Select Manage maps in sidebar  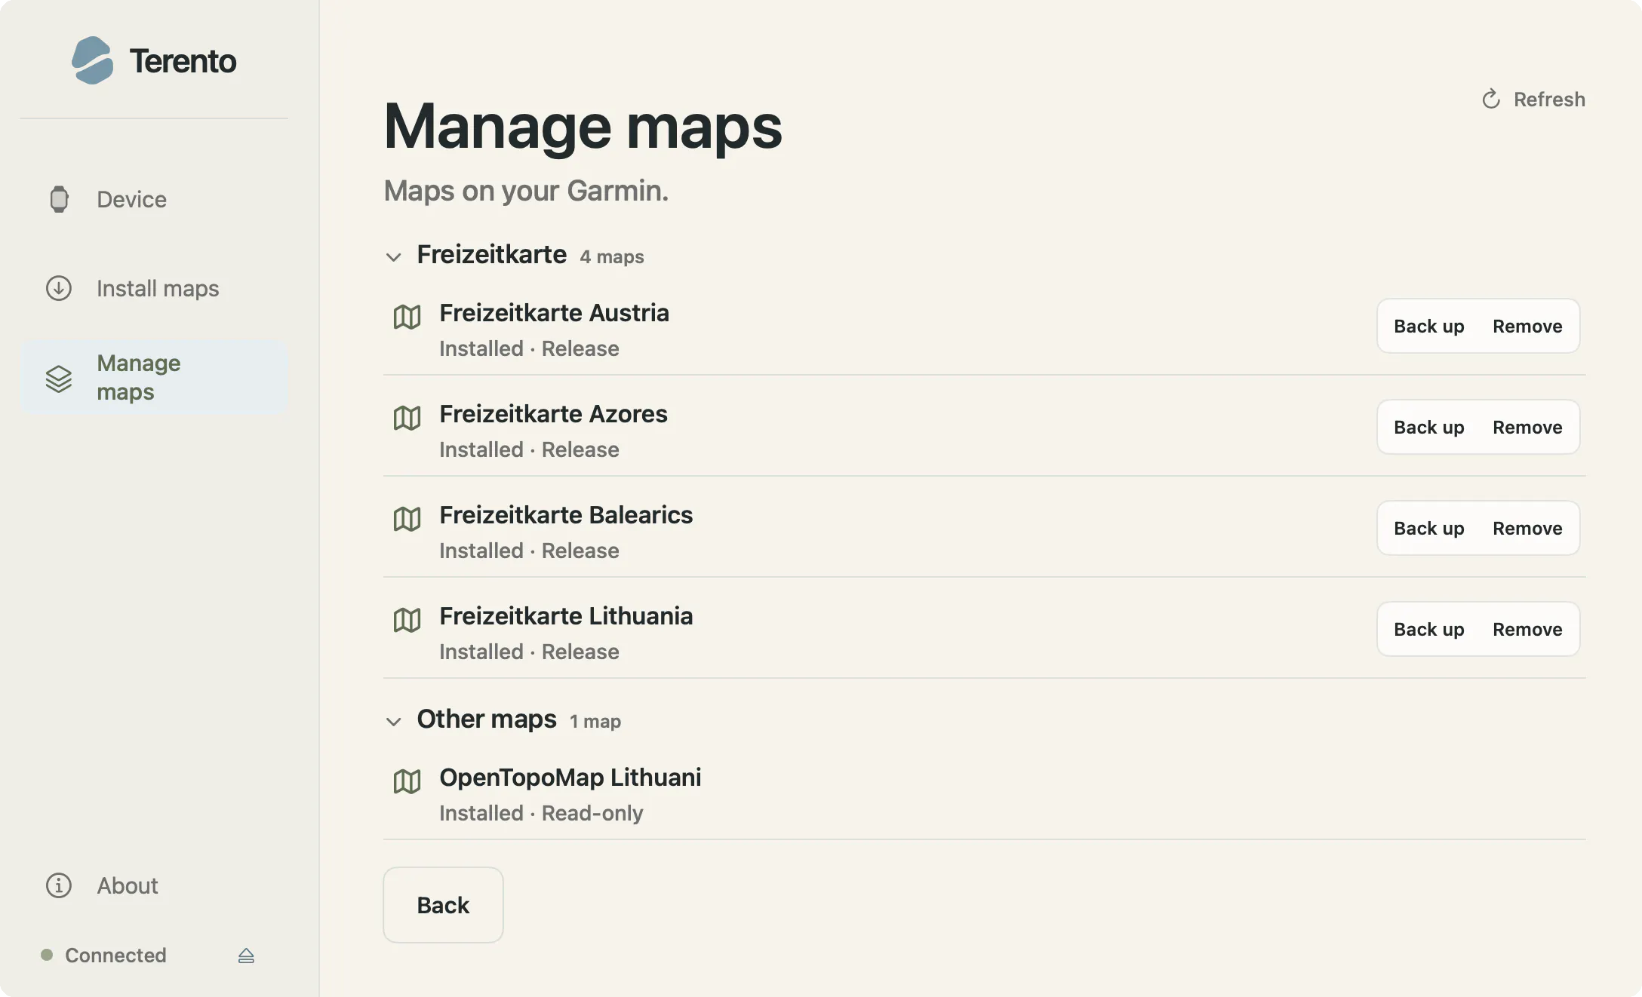click(x=154, y=377)
